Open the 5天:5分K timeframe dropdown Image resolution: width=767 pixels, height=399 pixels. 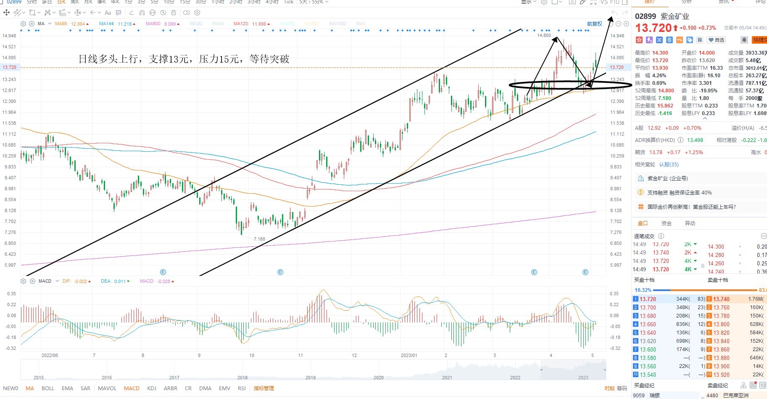[314, 2]
